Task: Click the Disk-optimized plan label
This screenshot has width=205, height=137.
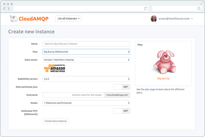Action: (27, 87)
